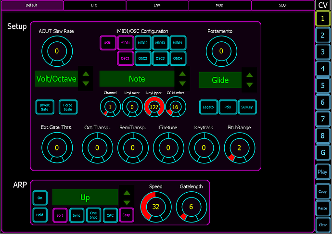Switch to the ENV tab

tap(157, 5)
